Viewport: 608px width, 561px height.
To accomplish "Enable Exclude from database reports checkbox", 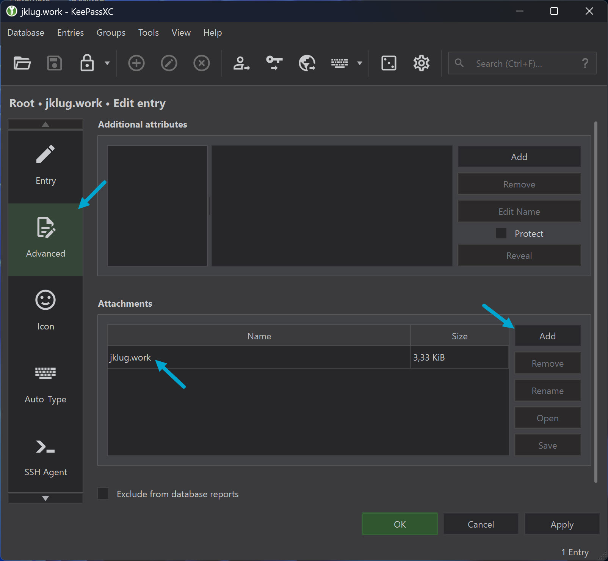I will pos(103,493).
